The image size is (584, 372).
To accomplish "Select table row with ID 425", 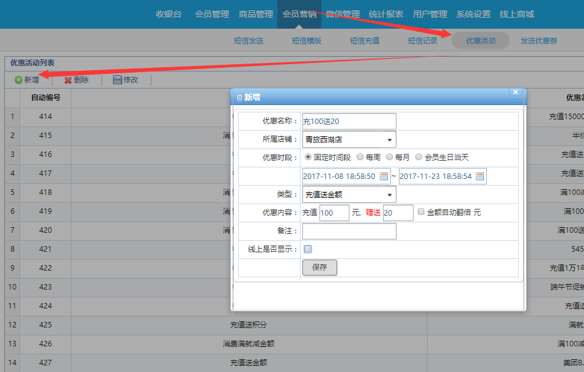I will pyautogui.click(x=46, y=324).
